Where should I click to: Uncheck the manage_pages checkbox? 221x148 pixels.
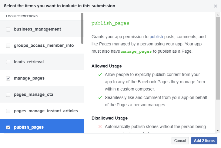coord(8,78)
